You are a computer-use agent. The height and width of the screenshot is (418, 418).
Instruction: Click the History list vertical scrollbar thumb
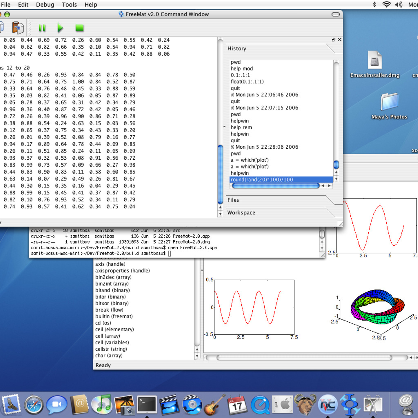pos(336,165)
